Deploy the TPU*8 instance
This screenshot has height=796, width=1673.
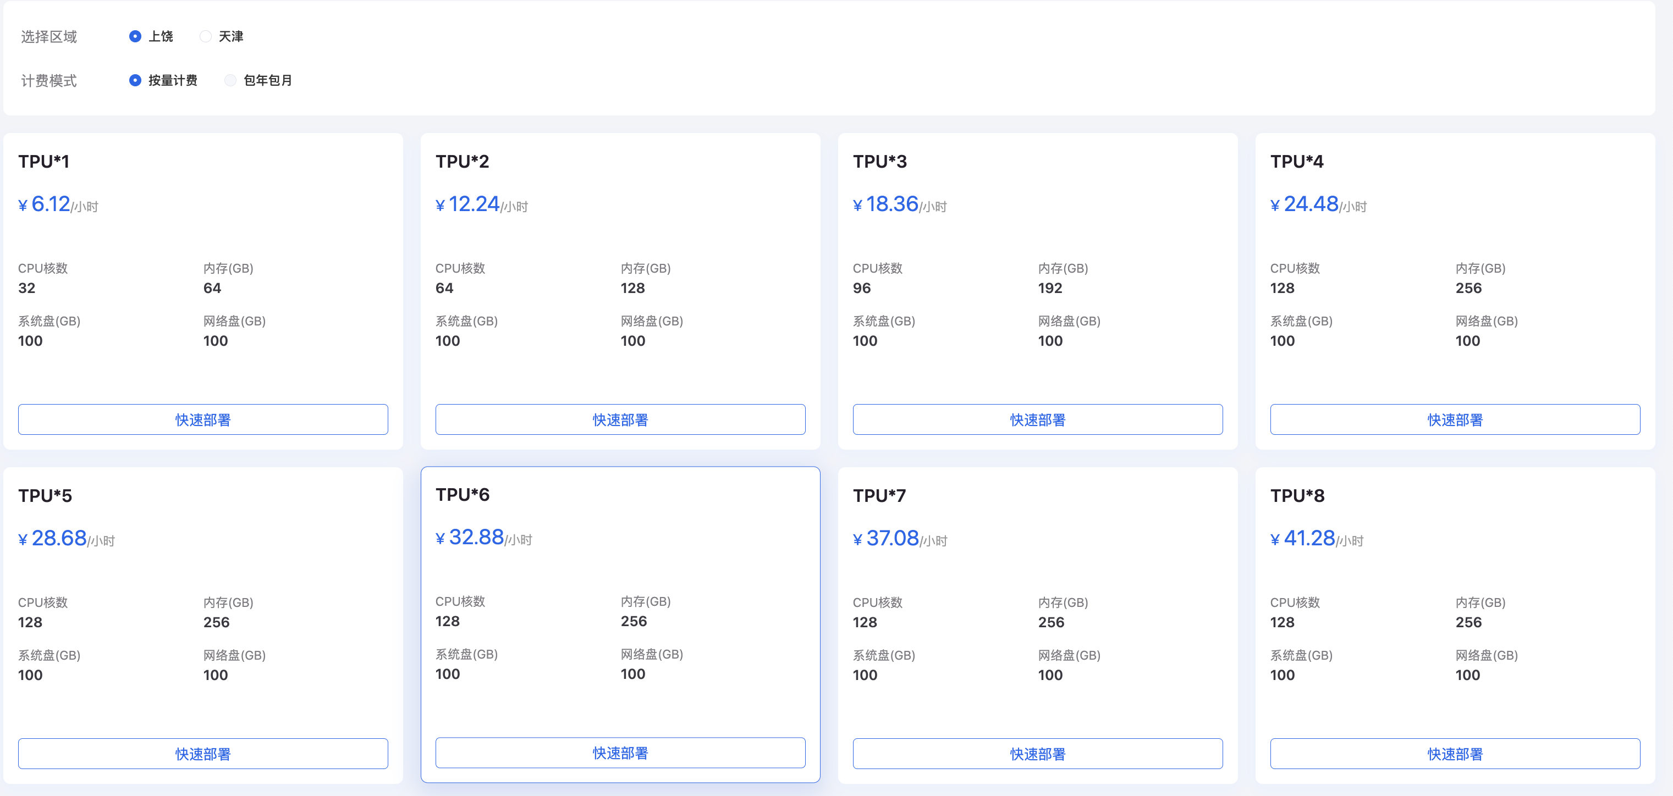click(x=1454, y=753)
